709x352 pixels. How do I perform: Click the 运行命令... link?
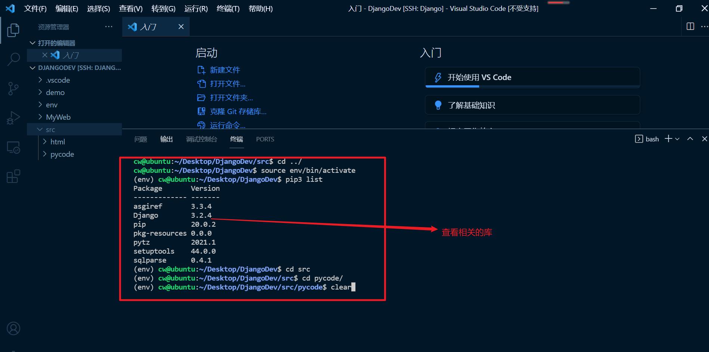point(228,125)
